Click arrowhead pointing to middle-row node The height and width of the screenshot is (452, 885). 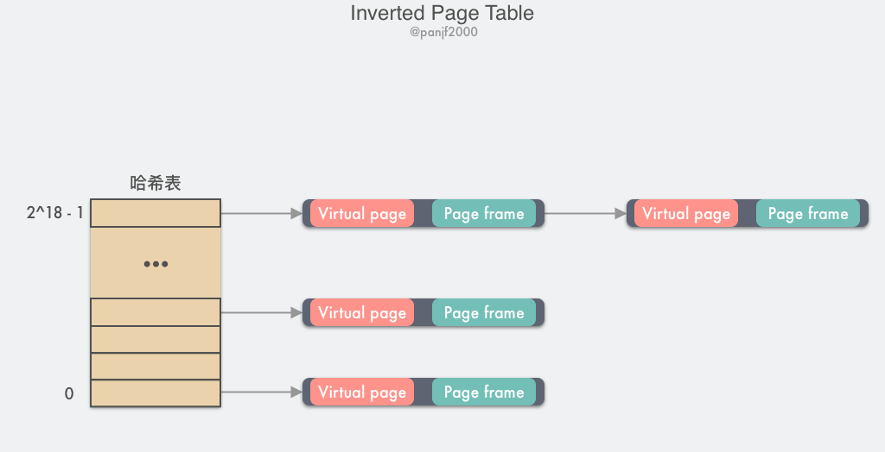click(296, 313)
